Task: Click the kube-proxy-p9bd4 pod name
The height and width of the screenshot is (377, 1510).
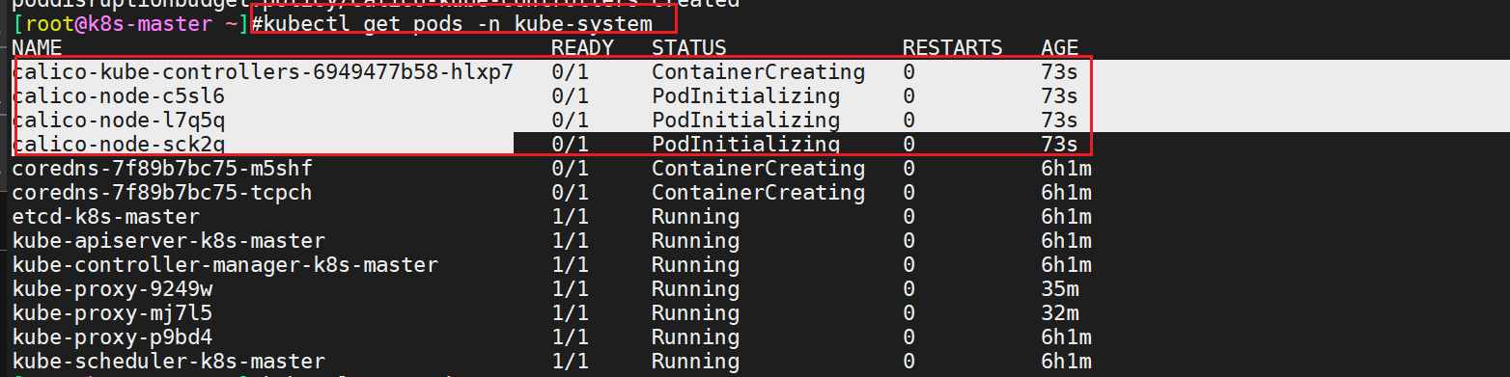Action: point(112,337)
